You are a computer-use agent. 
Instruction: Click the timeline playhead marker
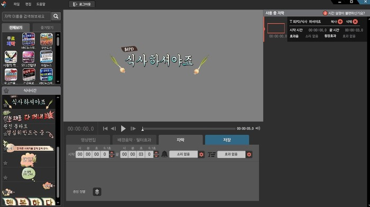tap(143, 129)
